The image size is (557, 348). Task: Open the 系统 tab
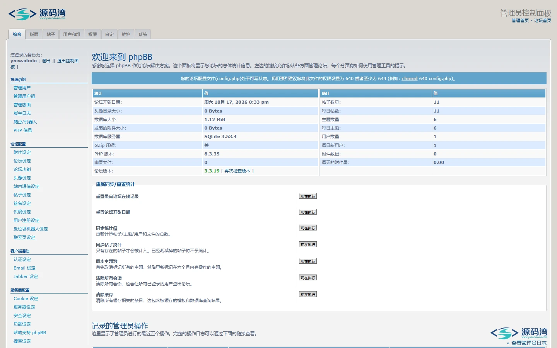tap(143, 34)
